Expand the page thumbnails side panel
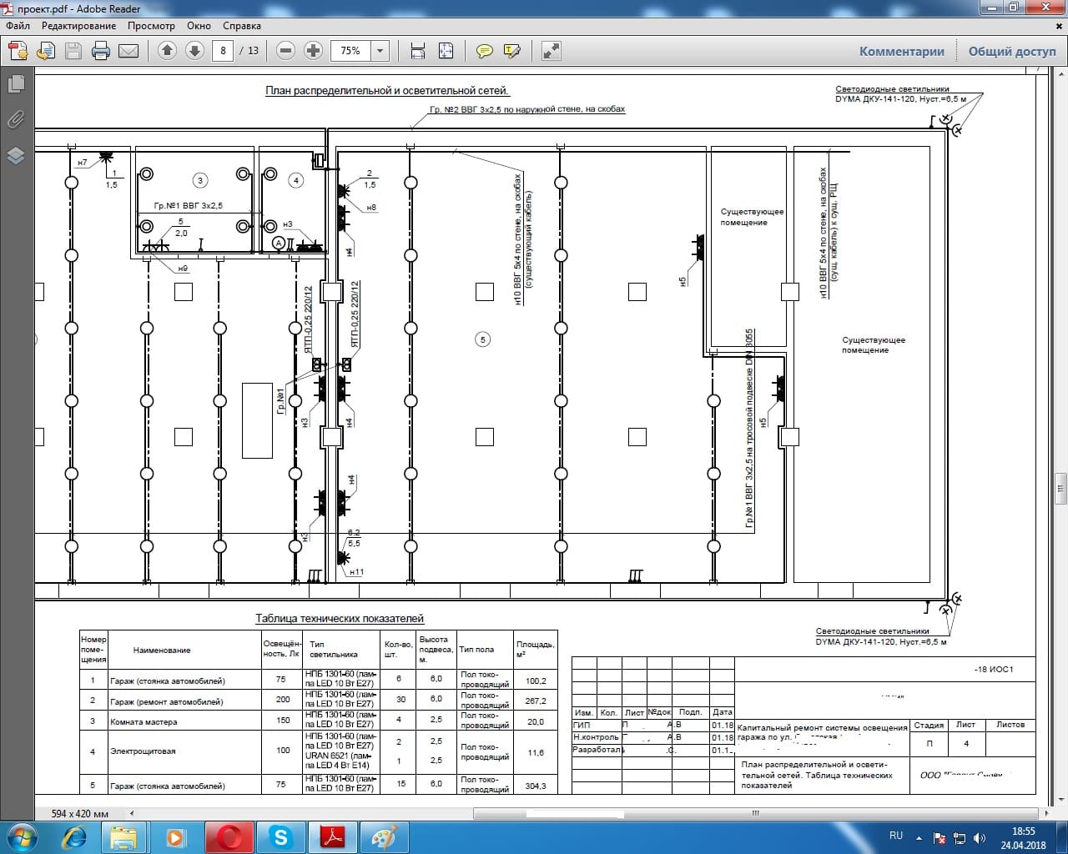The height and width of the screenshot is (854, 1068). point(16,83)
